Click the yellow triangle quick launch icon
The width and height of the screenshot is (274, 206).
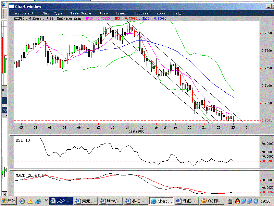pyautogui.click(x=30, y=201)
